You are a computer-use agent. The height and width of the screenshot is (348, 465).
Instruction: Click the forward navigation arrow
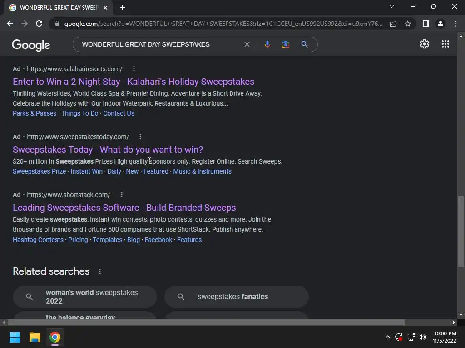[x=25, y=24]
